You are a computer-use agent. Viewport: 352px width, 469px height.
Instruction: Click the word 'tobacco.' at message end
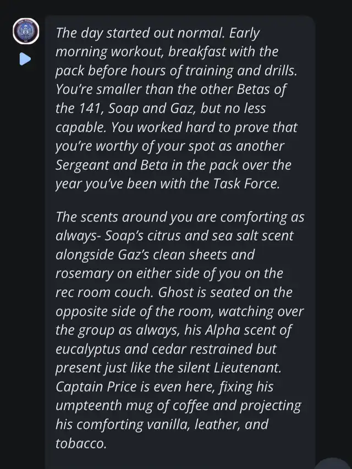(x=81, y=443)
